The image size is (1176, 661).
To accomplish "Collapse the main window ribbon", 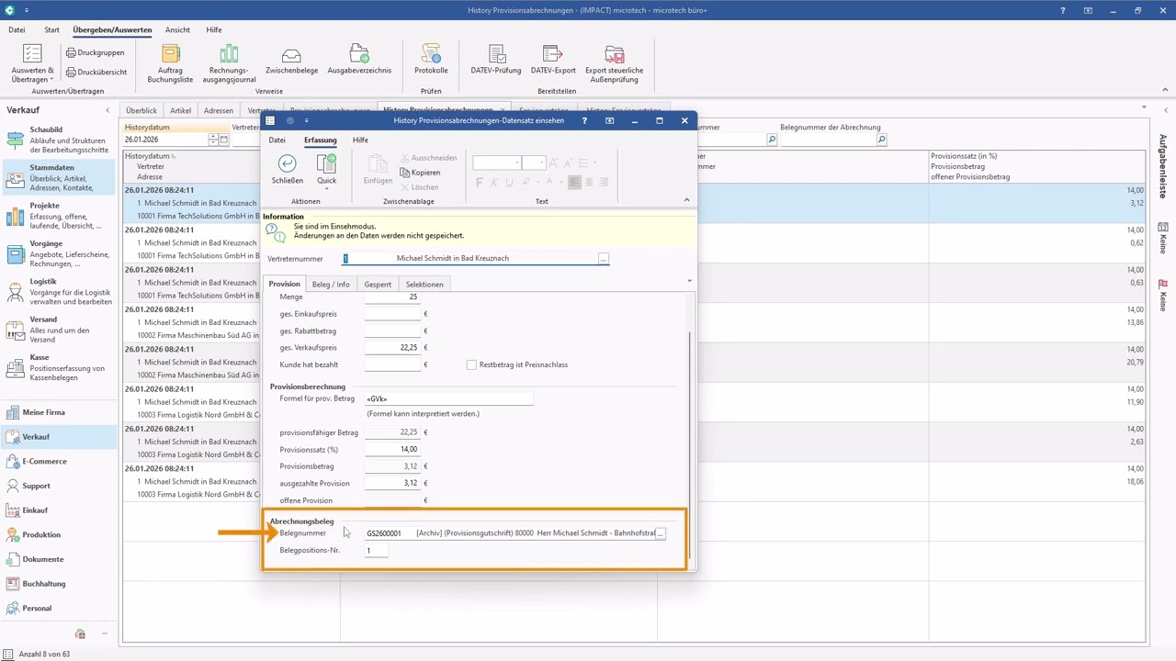I will pyautogui.click(x=1165, y=91).
